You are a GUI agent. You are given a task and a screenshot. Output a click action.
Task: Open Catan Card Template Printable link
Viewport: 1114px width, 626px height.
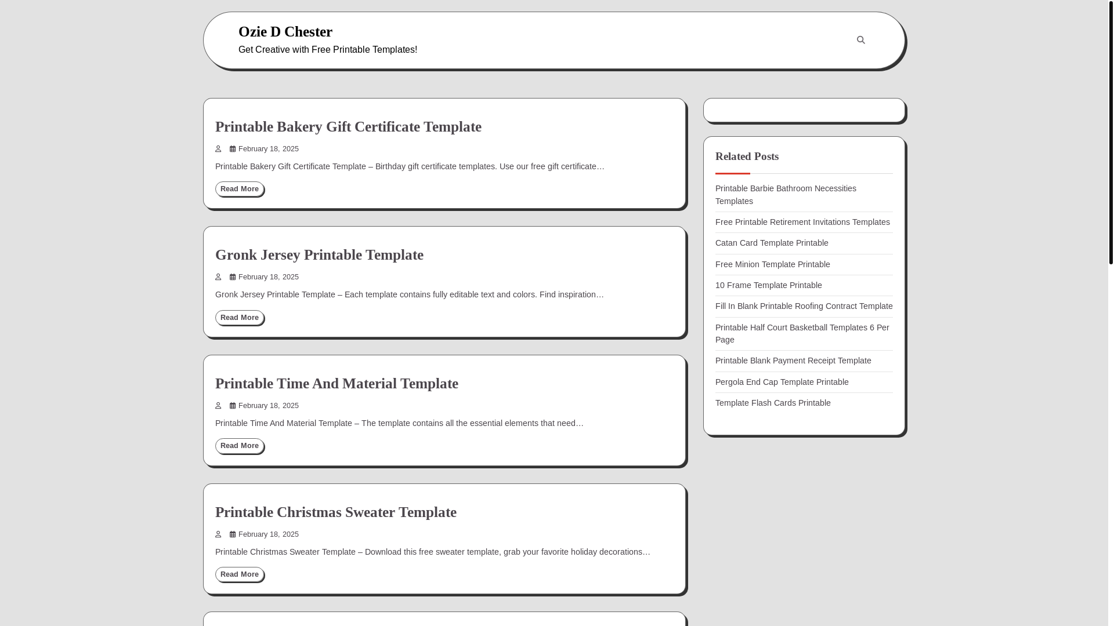[x=772, y=243]
